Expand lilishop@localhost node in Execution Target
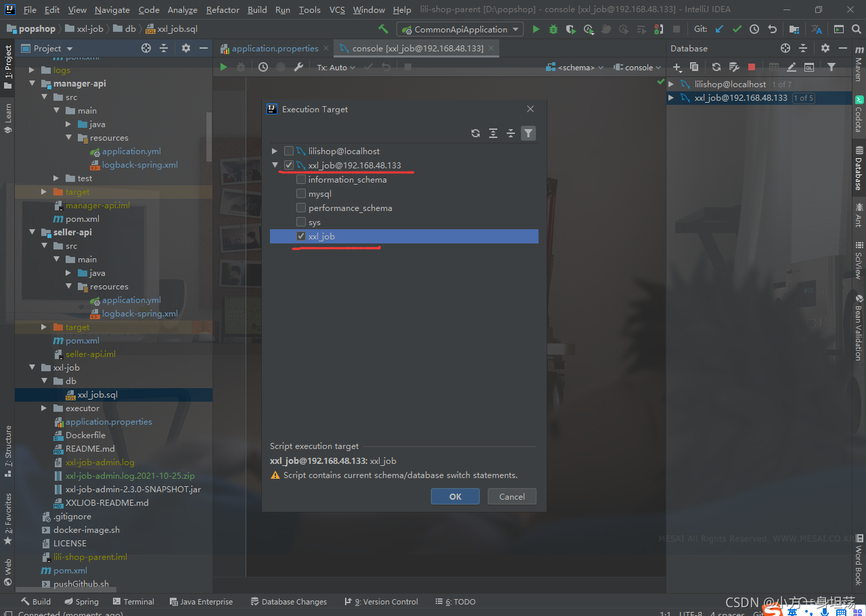This screenshot has height=616, width=866. [x=274, y=151]
